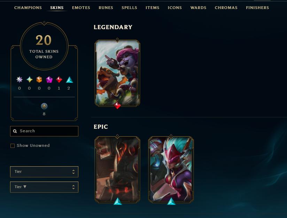The image size is (287, 218).
Task: Go to the Emotes tab
Action: (x=81, y=8)
